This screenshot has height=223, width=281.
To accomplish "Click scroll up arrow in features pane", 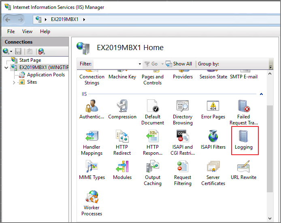I will tap(270, 74).
